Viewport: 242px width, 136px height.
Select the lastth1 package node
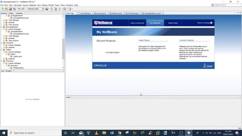coord(13,54)
